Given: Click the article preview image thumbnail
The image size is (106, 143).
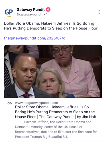Looking at the screenshot, I should [x=53, y=71].
